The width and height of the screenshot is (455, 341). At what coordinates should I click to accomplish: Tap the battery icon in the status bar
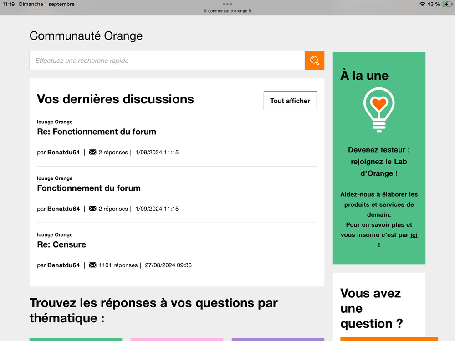tap(447, 4)
